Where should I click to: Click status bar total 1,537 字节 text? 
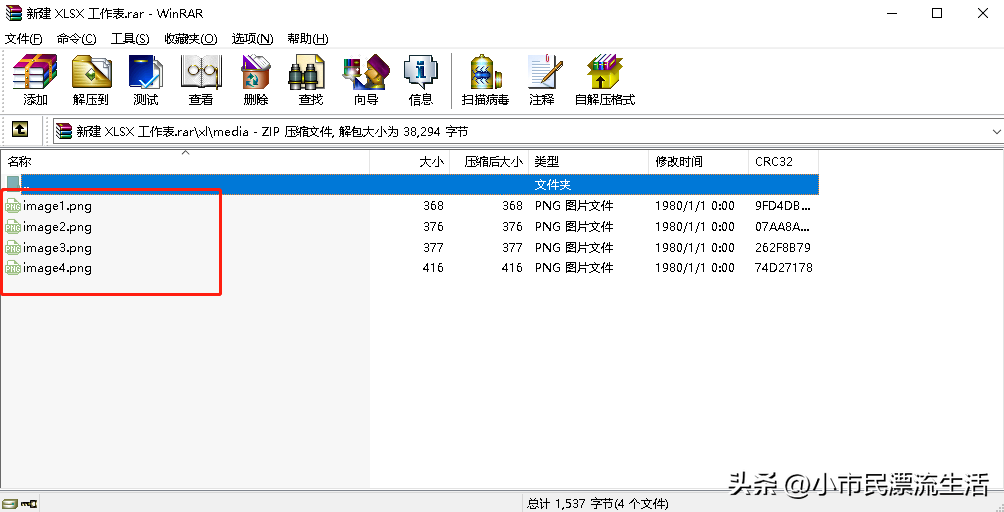click(x=598, y=504)
